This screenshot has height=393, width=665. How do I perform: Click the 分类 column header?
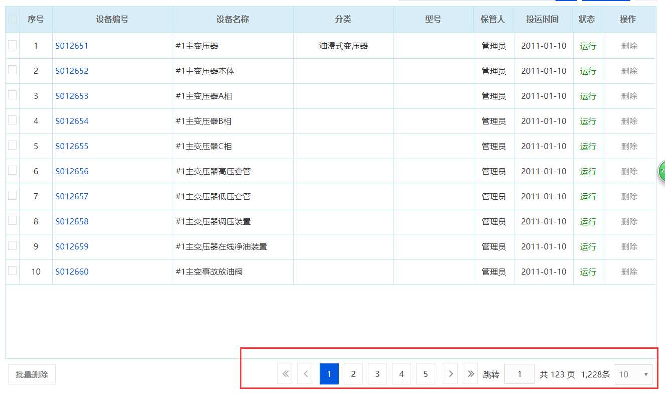[343, 19]
